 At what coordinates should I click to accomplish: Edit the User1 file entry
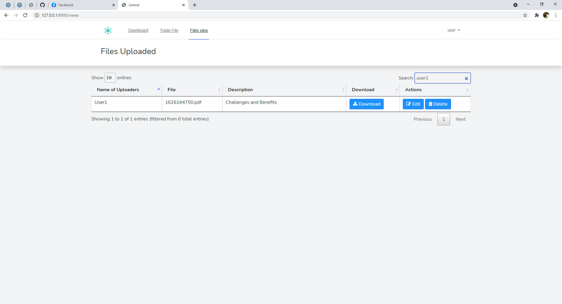(x=413, y=104)
